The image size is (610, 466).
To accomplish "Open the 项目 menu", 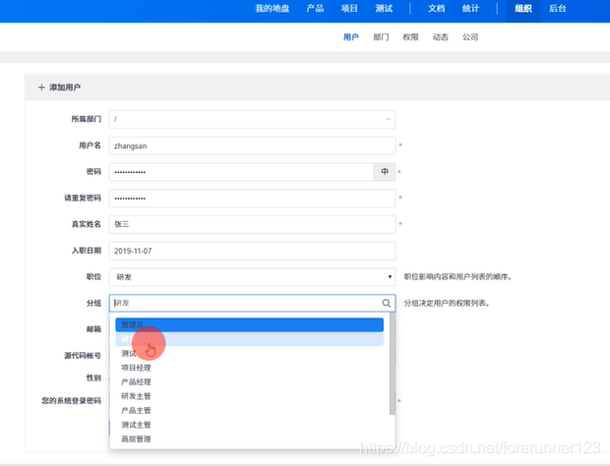I will click(349, 8).
